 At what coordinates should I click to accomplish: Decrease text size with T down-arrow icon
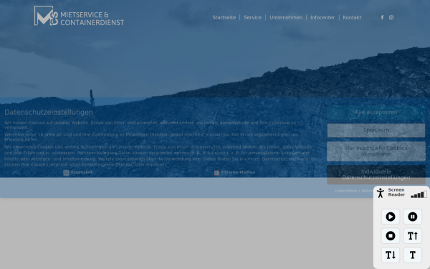pos(391,255)
